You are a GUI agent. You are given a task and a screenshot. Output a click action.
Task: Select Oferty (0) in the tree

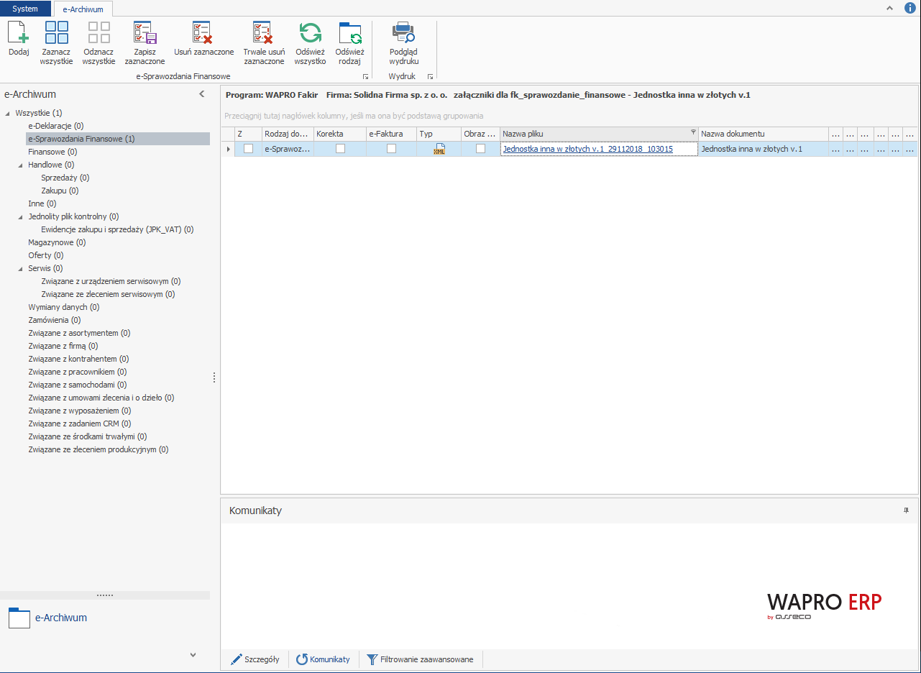pyautogui.click(x=46, y=255)
